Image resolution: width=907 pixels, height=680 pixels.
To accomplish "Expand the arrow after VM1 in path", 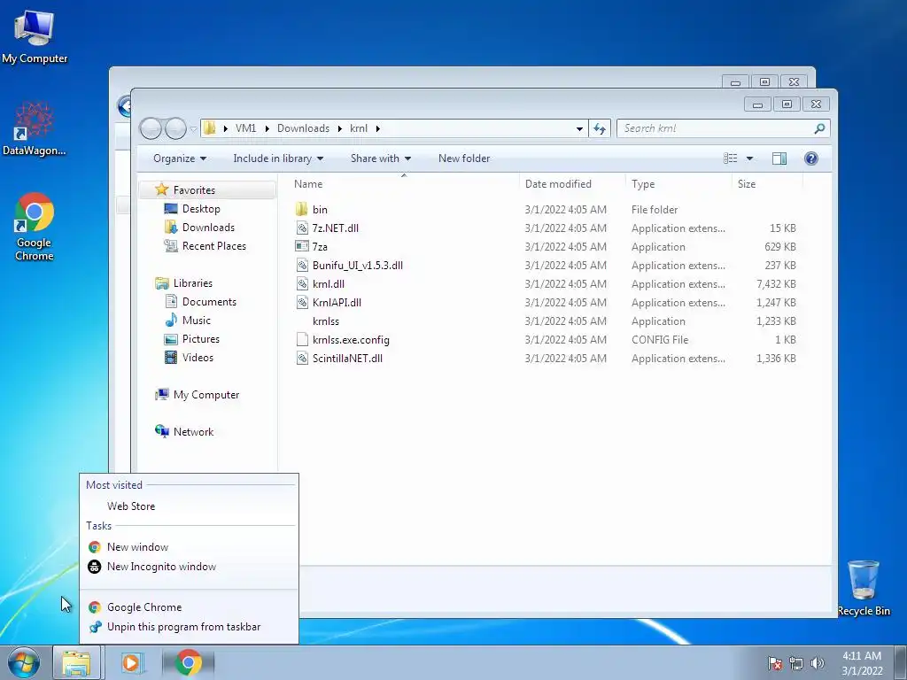I will click(267, 128).
